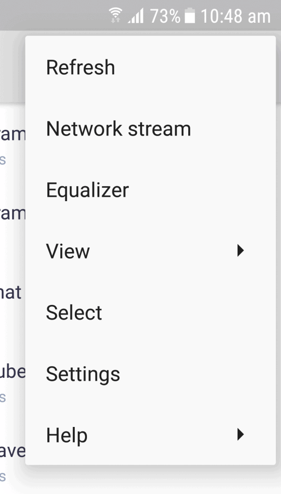Viewport: 281px width, 494px height.
Task: Tap the 73% battery percentage
Action: [x=165, y=16]
